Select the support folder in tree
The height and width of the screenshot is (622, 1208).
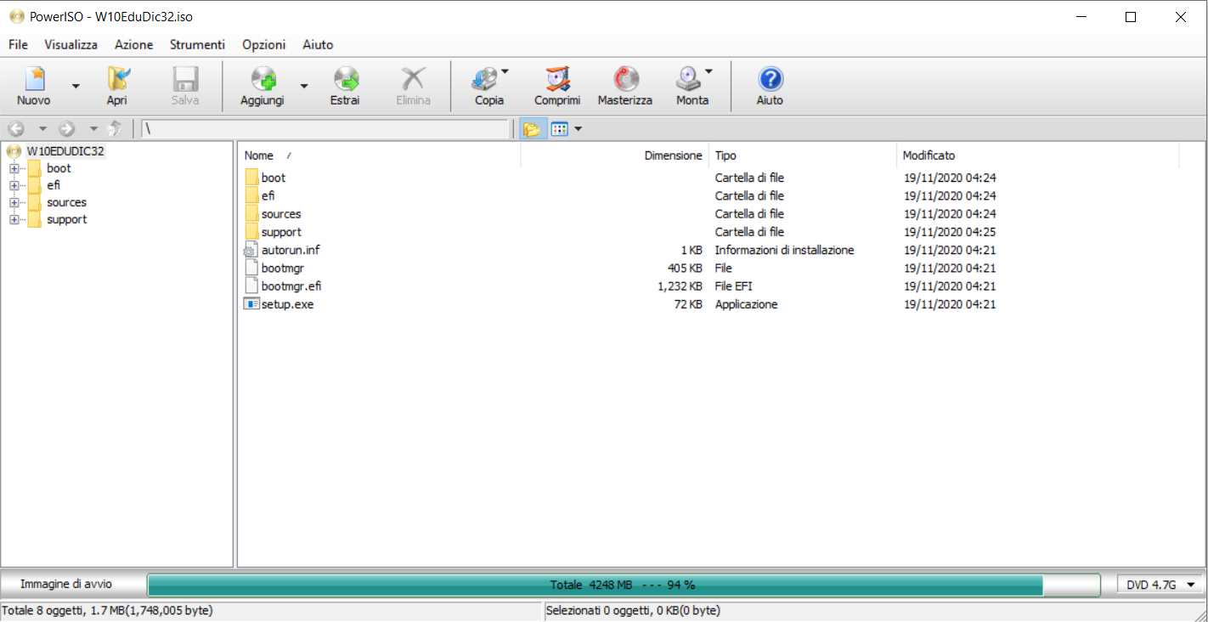click(67, 219)
